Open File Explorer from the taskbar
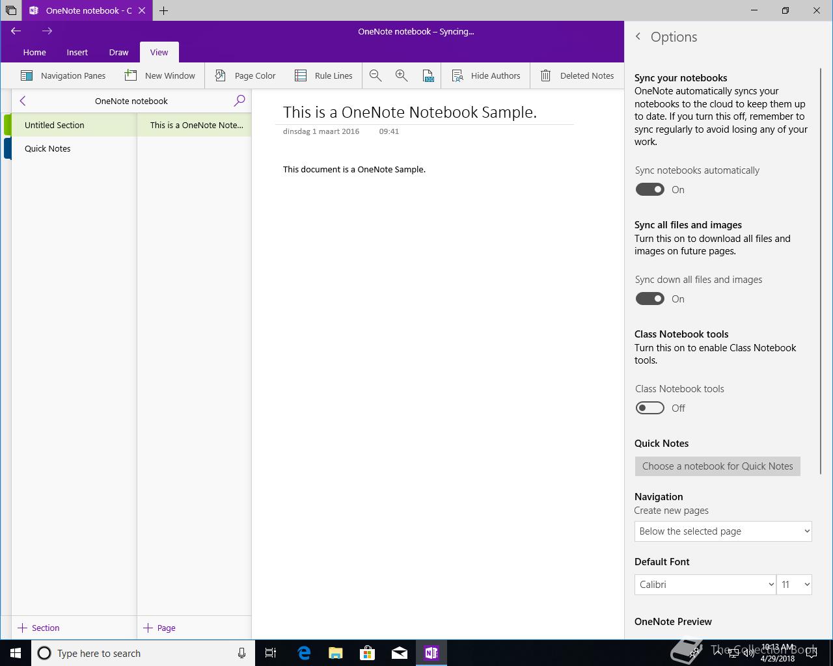This screenshot has width=833, height=666. (336, 653)
